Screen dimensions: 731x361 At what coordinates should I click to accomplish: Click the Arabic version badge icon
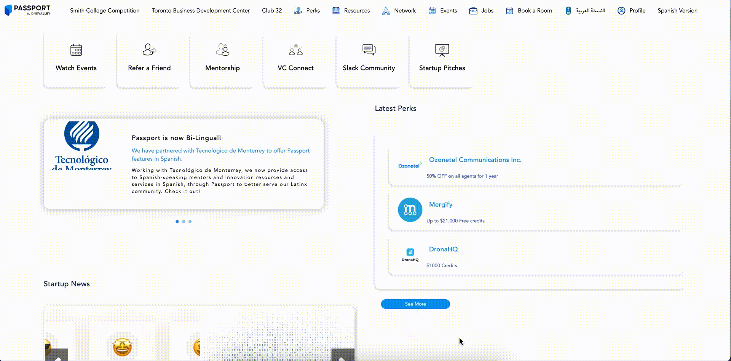(x=568, y=11)
